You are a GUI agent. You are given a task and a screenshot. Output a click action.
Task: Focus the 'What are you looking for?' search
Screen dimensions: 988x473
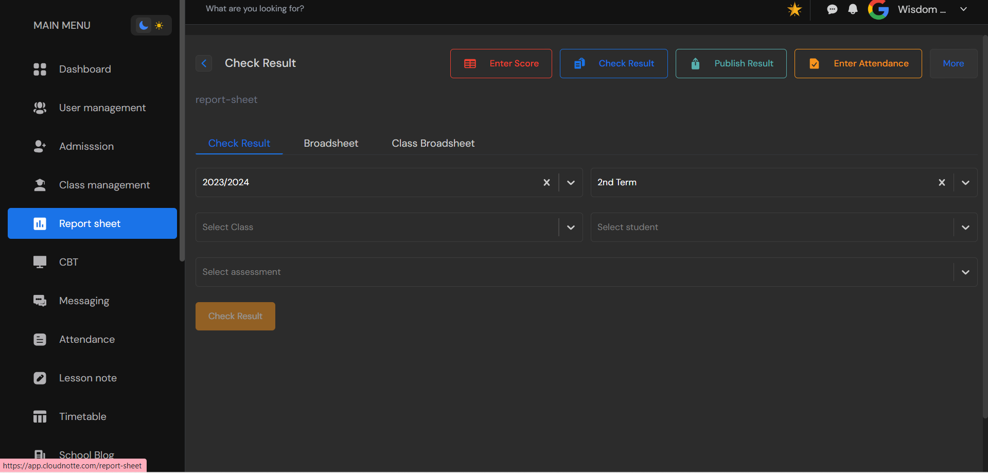[255, 9]
